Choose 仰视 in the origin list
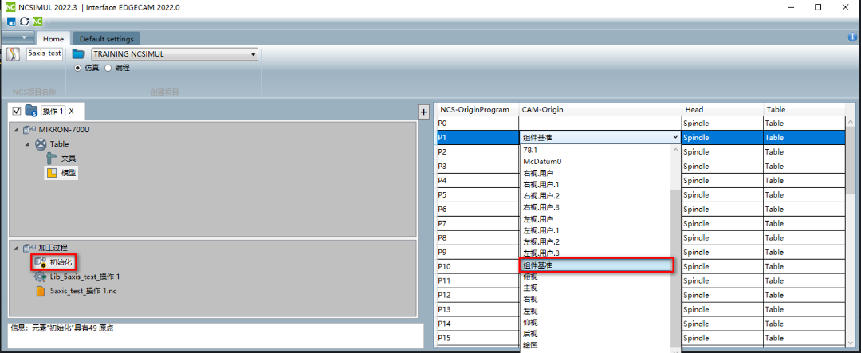 click(x=595, y=322)
